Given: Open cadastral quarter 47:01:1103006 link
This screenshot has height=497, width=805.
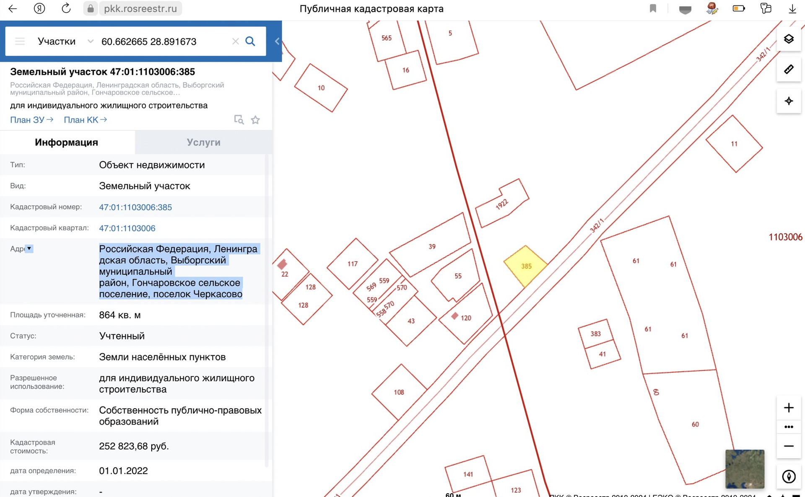Looking at the screenshot, I should pyautogui.click(x=127, y=228).
